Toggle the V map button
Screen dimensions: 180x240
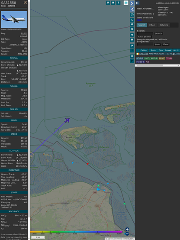pyautogui.click(x=132, y=35)
